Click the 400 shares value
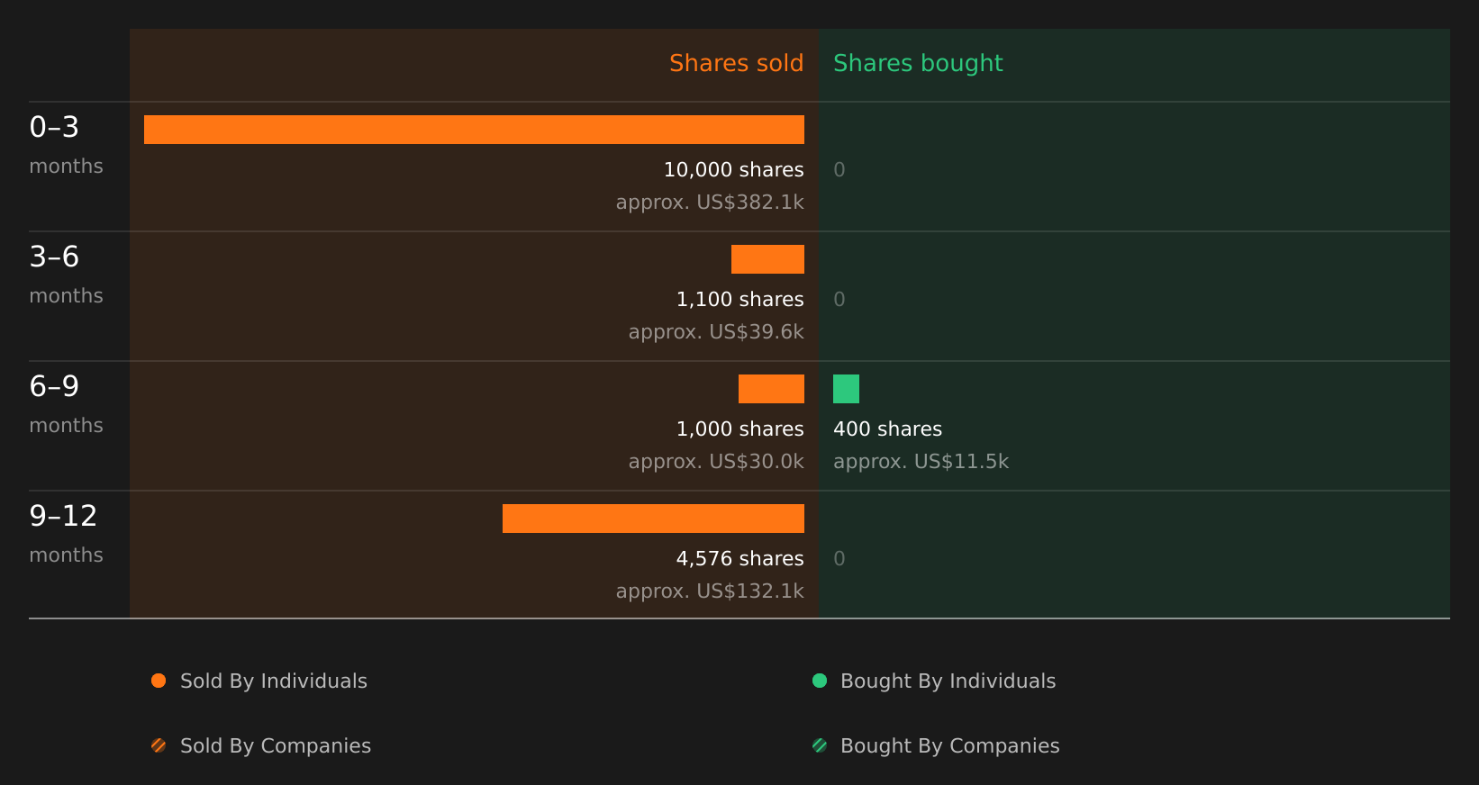Image resolution: width=1479 pixels, height=785 pixels. (x=887, y=429)
